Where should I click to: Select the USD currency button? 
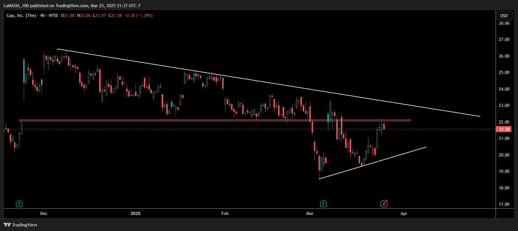(504, 16)
